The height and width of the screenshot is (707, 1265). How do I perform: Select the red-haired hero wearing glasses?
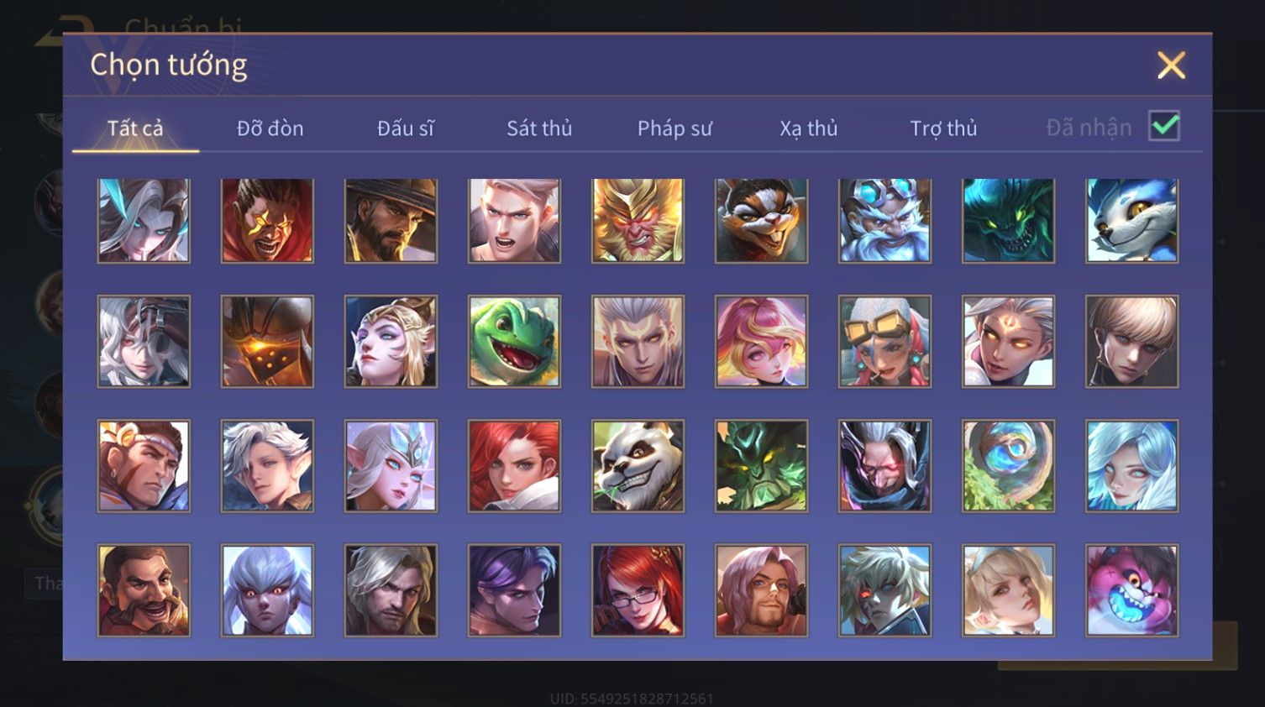638,590
